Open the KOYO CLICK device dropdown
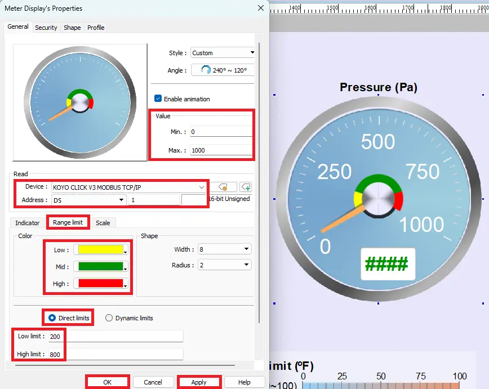 point(202,186)
